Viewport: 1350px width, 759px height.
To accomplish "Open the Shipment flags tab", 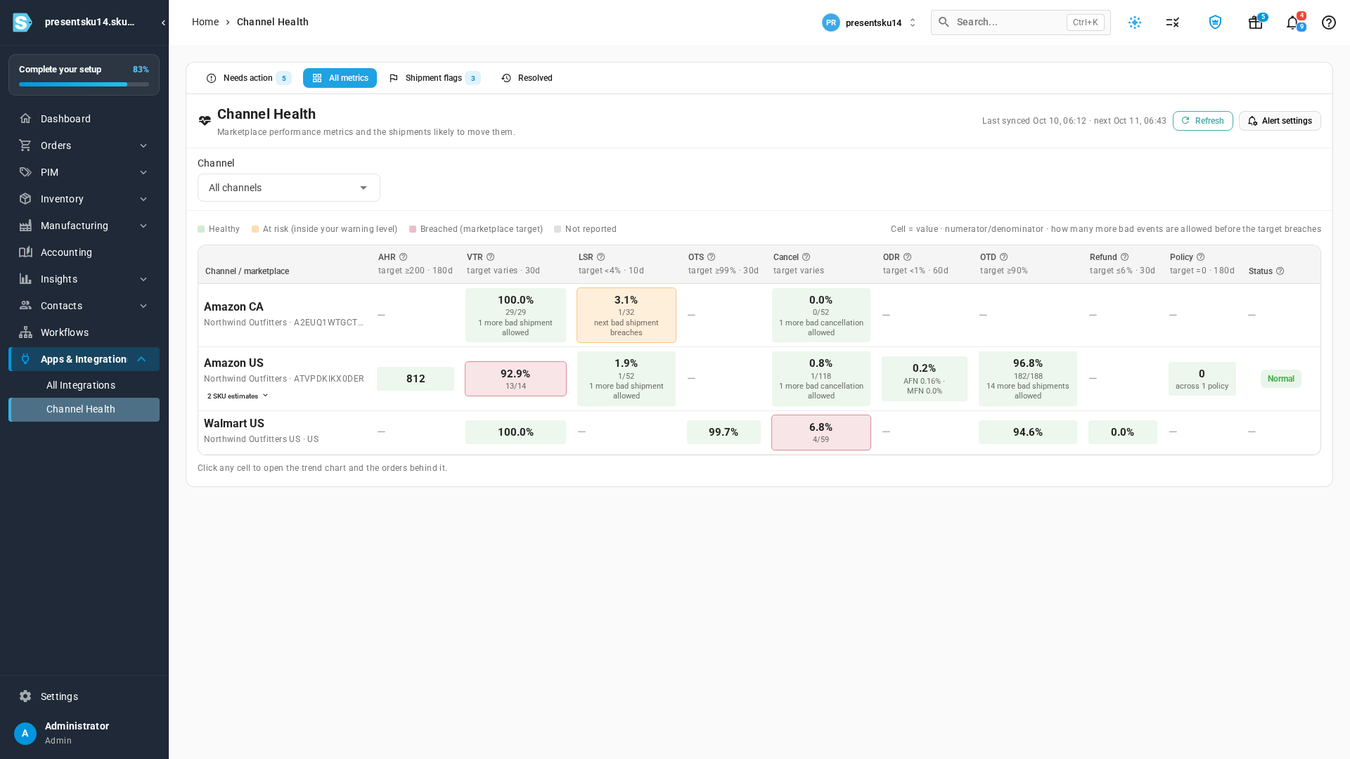I will coord(434,78).
